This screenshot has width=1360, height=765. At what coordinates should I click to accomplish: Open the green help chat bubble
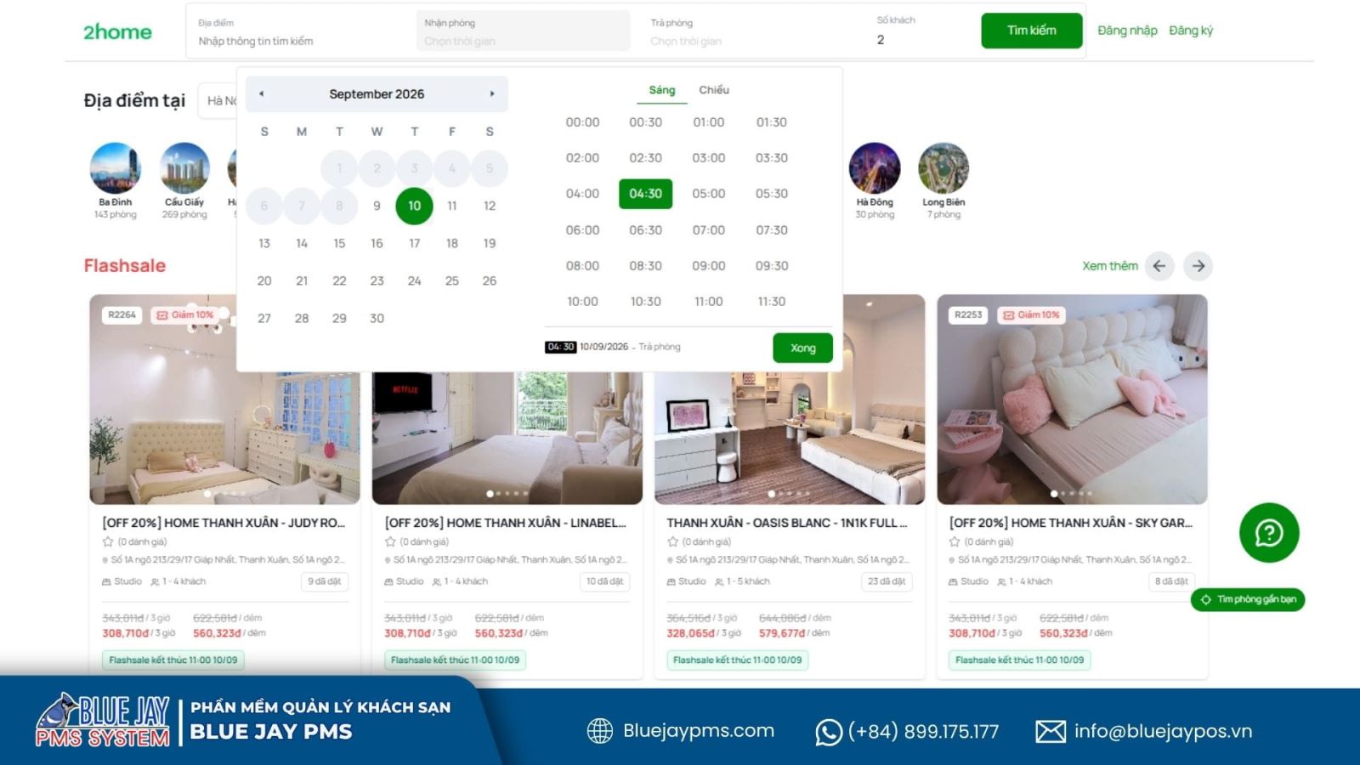pyautogui.click(x=1269, y=533)
